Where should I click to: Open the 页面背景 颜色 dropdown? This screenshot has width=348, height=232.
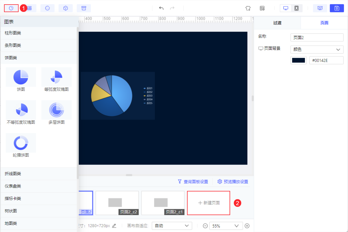click(x=317, y=49)
